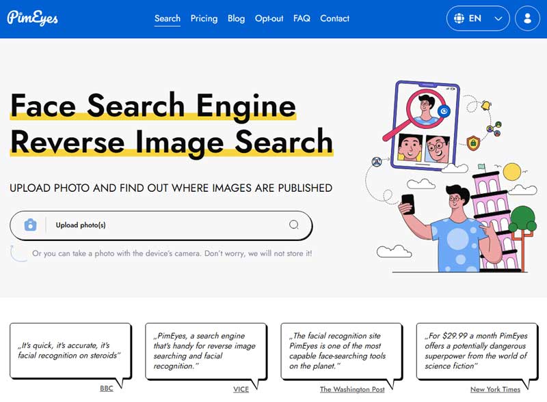Viewport: 547px width, 402px height.
Task: Click the magnifier search icon in upload bar
Action: [294, 225]
